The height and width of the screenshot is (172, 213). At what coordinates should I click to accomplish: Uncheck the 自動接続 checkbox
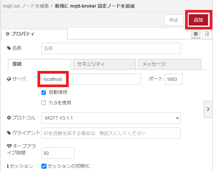pos(43,93)
